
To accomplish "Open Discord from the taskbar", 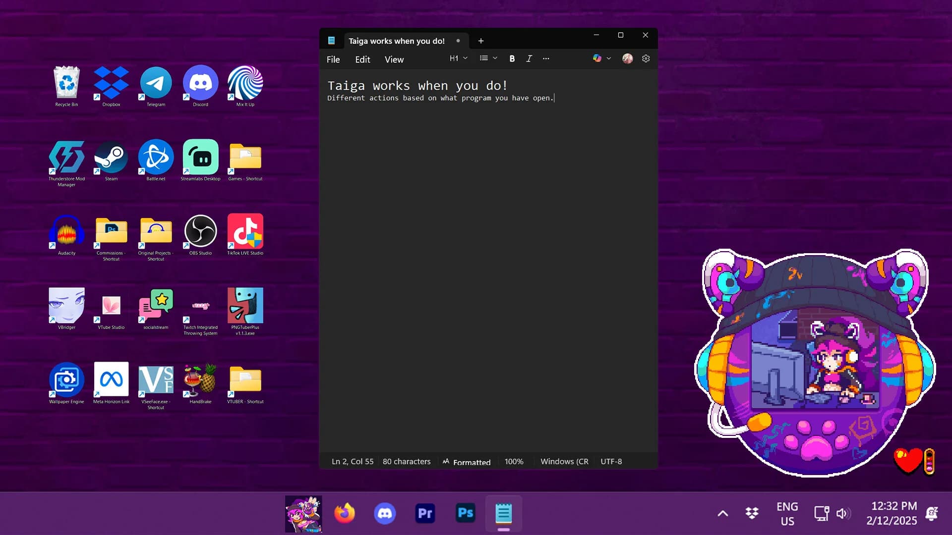I will tap(385, 513).
